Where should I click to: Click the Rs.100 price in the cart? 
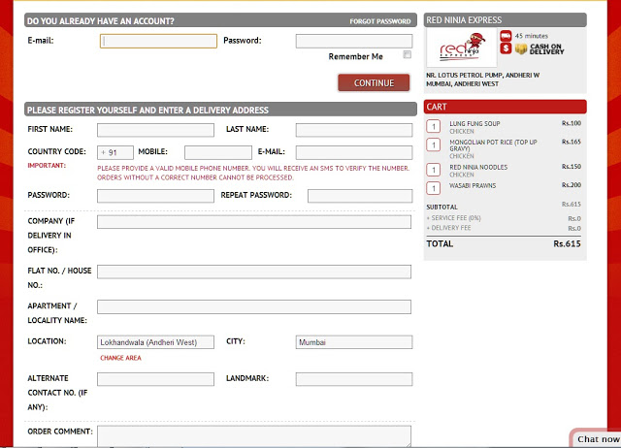pyautogui.click(x=572, y=123)
